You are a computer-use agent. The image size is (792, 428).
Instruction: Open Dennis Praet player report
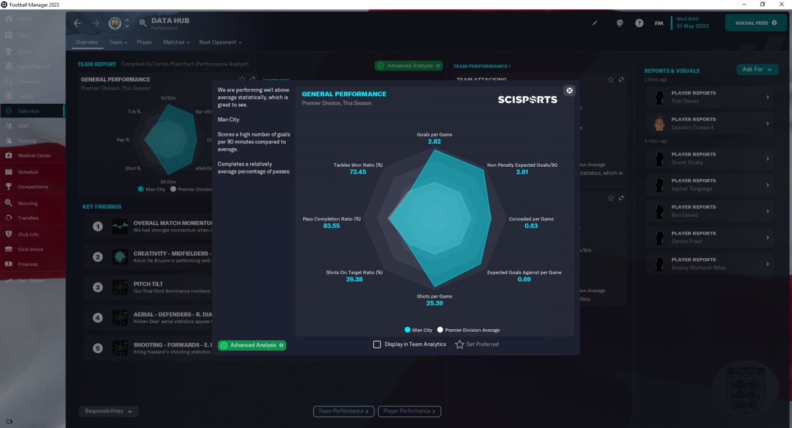[709, 237]
